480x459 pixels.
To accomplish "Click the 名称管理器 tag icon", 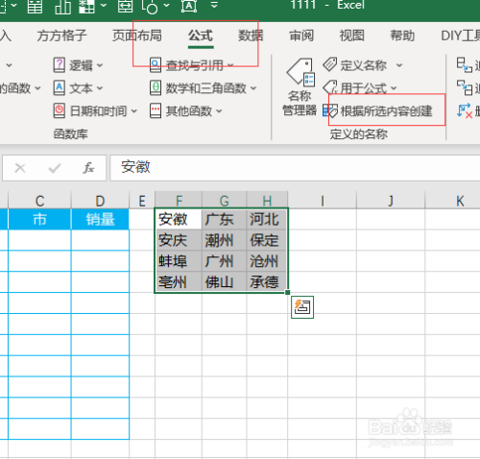I will point(300,72).
